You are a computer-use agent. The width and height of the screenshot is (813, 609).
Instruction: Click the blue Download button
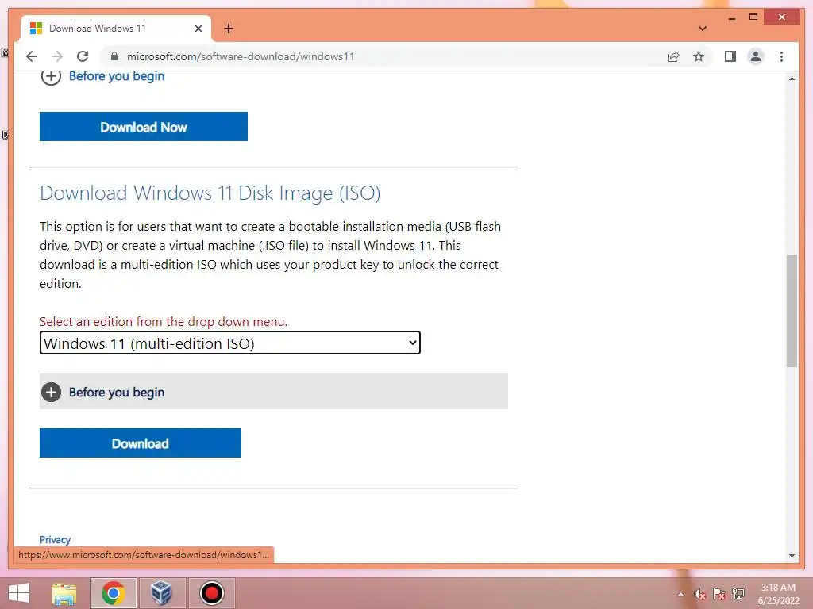click(x=141, y=442)
